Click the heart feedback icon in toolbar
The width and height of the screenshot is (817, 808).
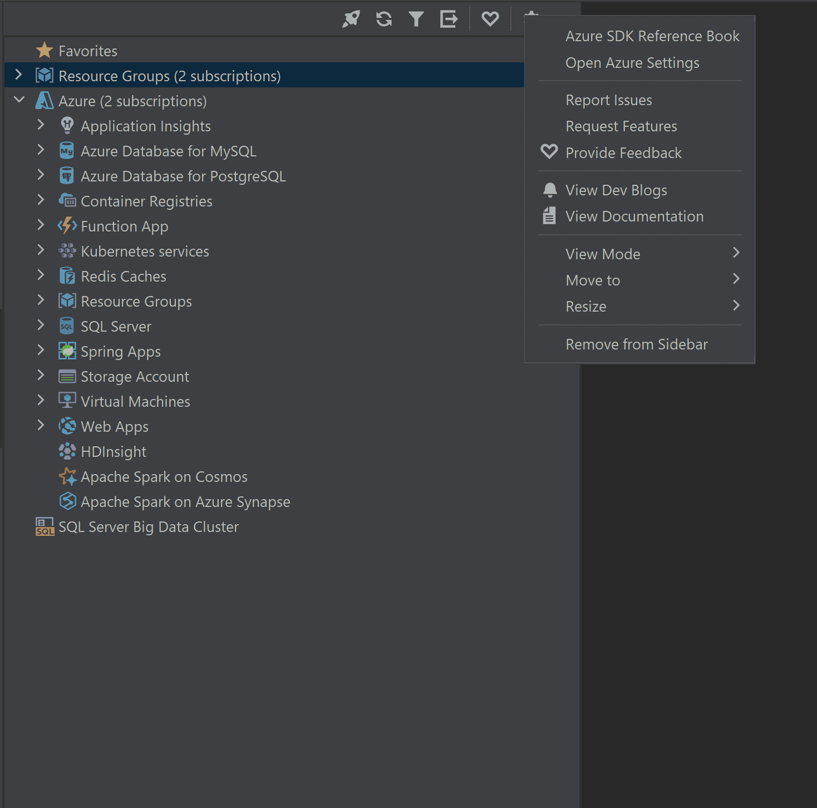coord(490,19)
